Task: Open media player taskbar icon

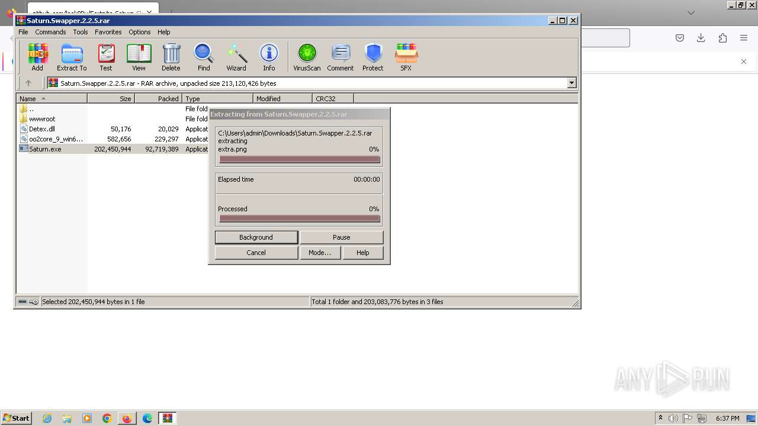Action: [x=87, y=418]
